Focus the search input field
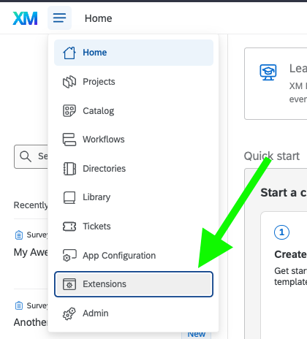307x339 pixels. [31, 156]
